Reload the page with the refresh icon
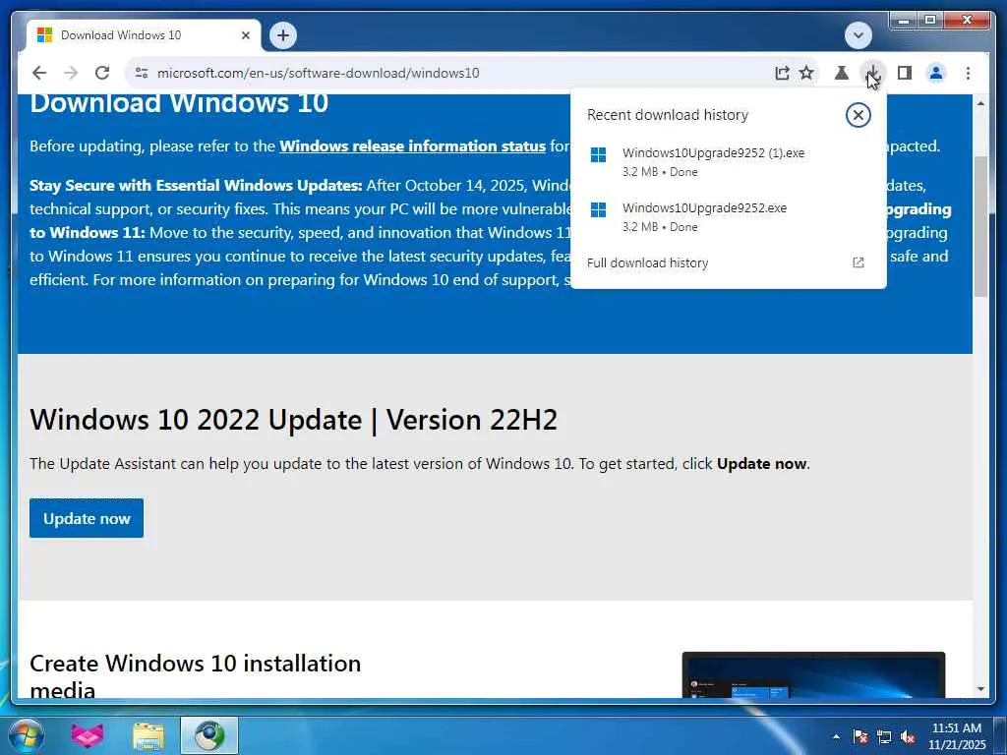The width and height of the screenshot is (1007, 755). (102, 73)
